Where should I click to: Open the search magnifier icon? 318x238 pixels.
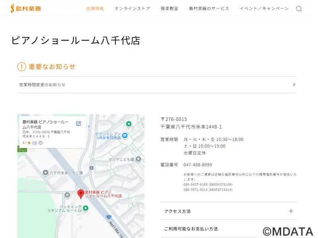tap(299, 9)
